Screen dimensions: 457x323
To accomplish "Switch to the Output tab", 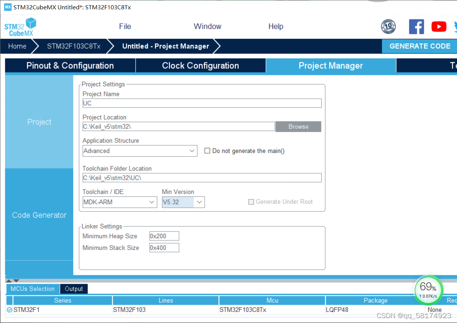I will pos(74,289).
